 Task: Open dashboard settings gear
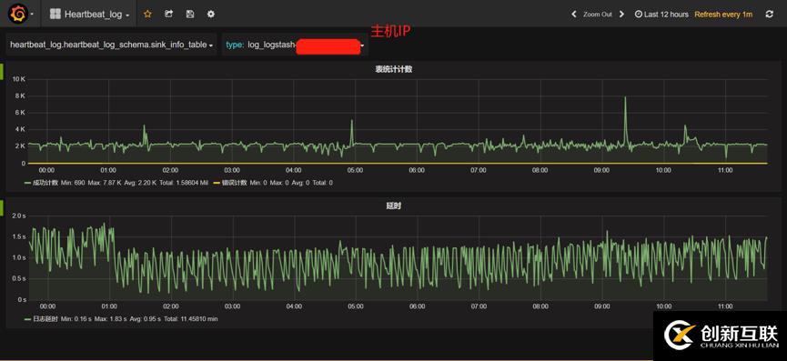211,14
